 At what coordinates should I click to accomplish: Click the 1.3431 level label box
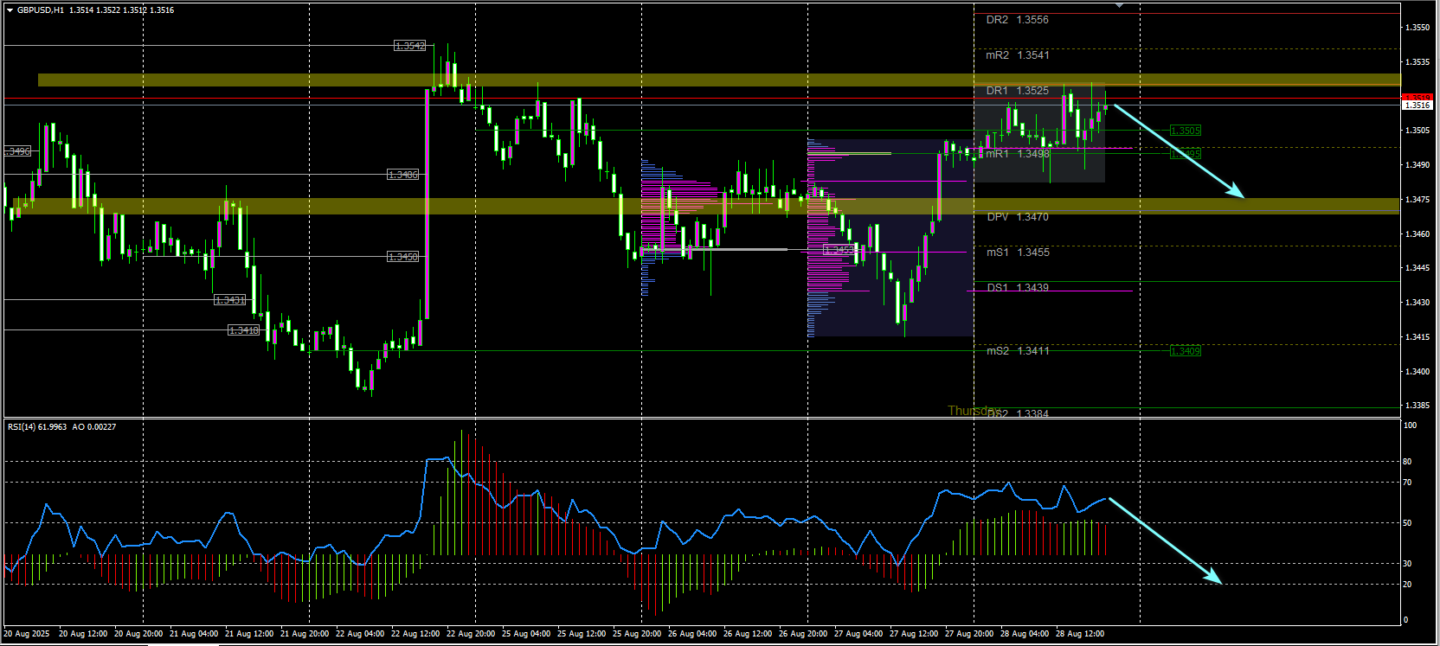[x=229, y=300]
